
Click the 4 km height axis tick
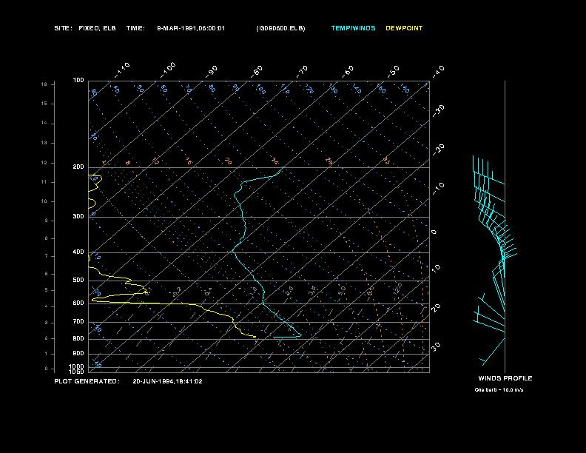point(47,306)
